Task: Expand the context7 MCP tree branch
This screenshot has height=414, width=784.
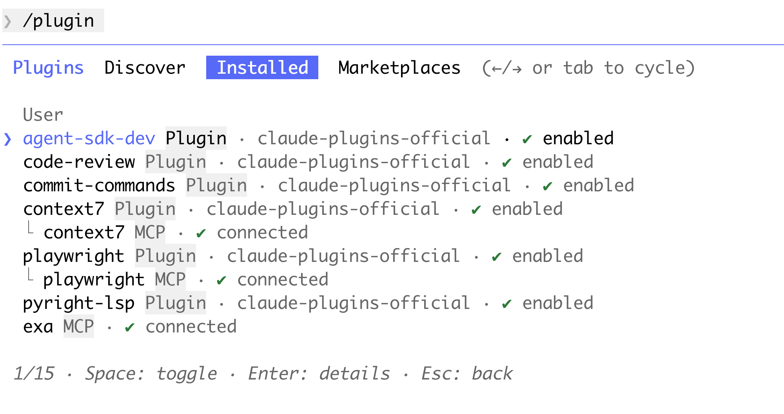Action: pos(30,228)
